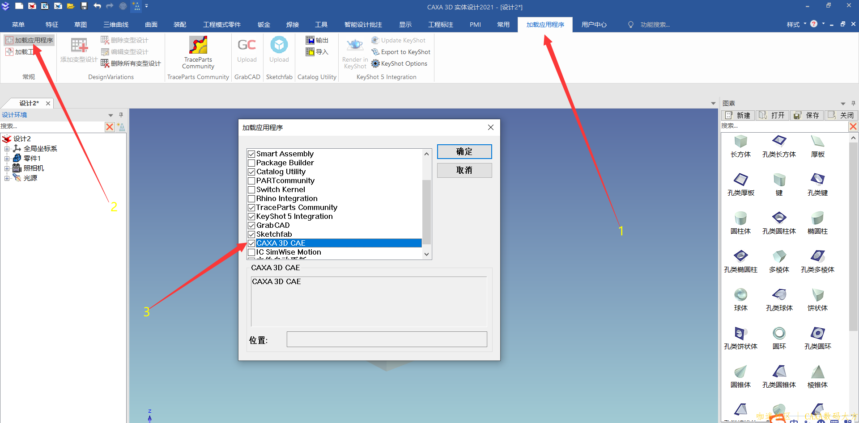The width and height of the screenshot is (859, 423).
Task: Click the 删除所有变型设计 icon
Action: click(105, 63)
